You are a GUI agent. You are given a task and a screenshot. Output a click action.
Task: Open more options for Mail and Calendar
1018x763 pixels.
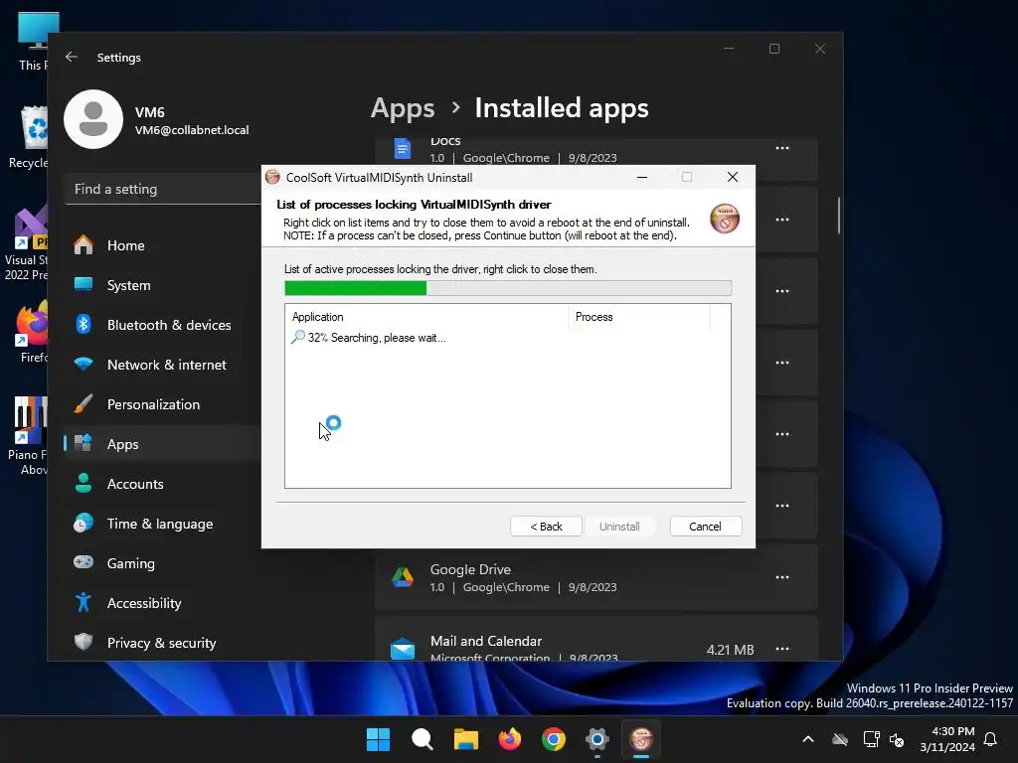(782, 649)
